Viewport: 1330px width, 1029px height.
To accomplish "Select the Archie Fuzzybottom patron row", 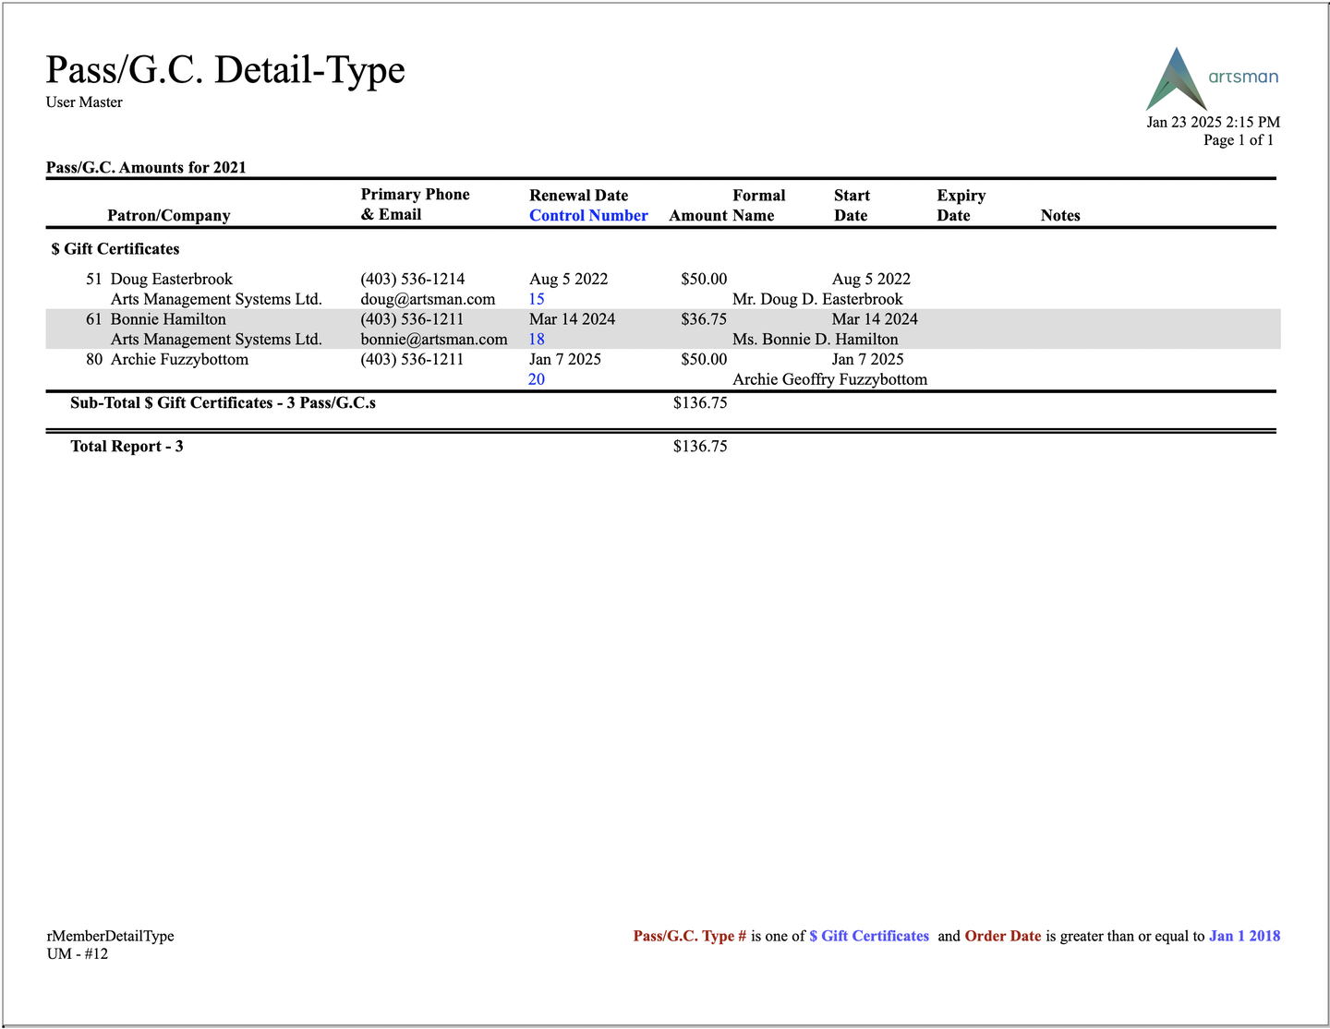I will [x=663, y=369].
